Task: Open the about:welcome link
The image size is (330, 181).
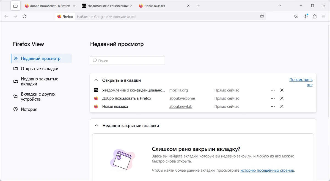Action: click(x=182, y=98)
